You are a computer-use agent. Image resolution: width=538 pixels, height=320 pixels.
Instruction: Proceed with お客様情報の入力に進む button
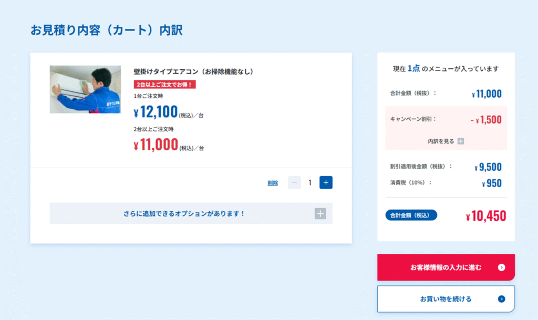coord(446,267)
